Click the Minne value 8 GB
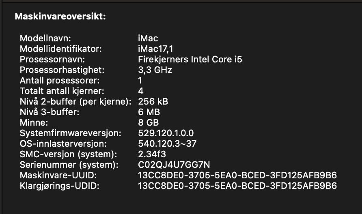This screenshot has height=214, width=362. [x=148, y=122]
